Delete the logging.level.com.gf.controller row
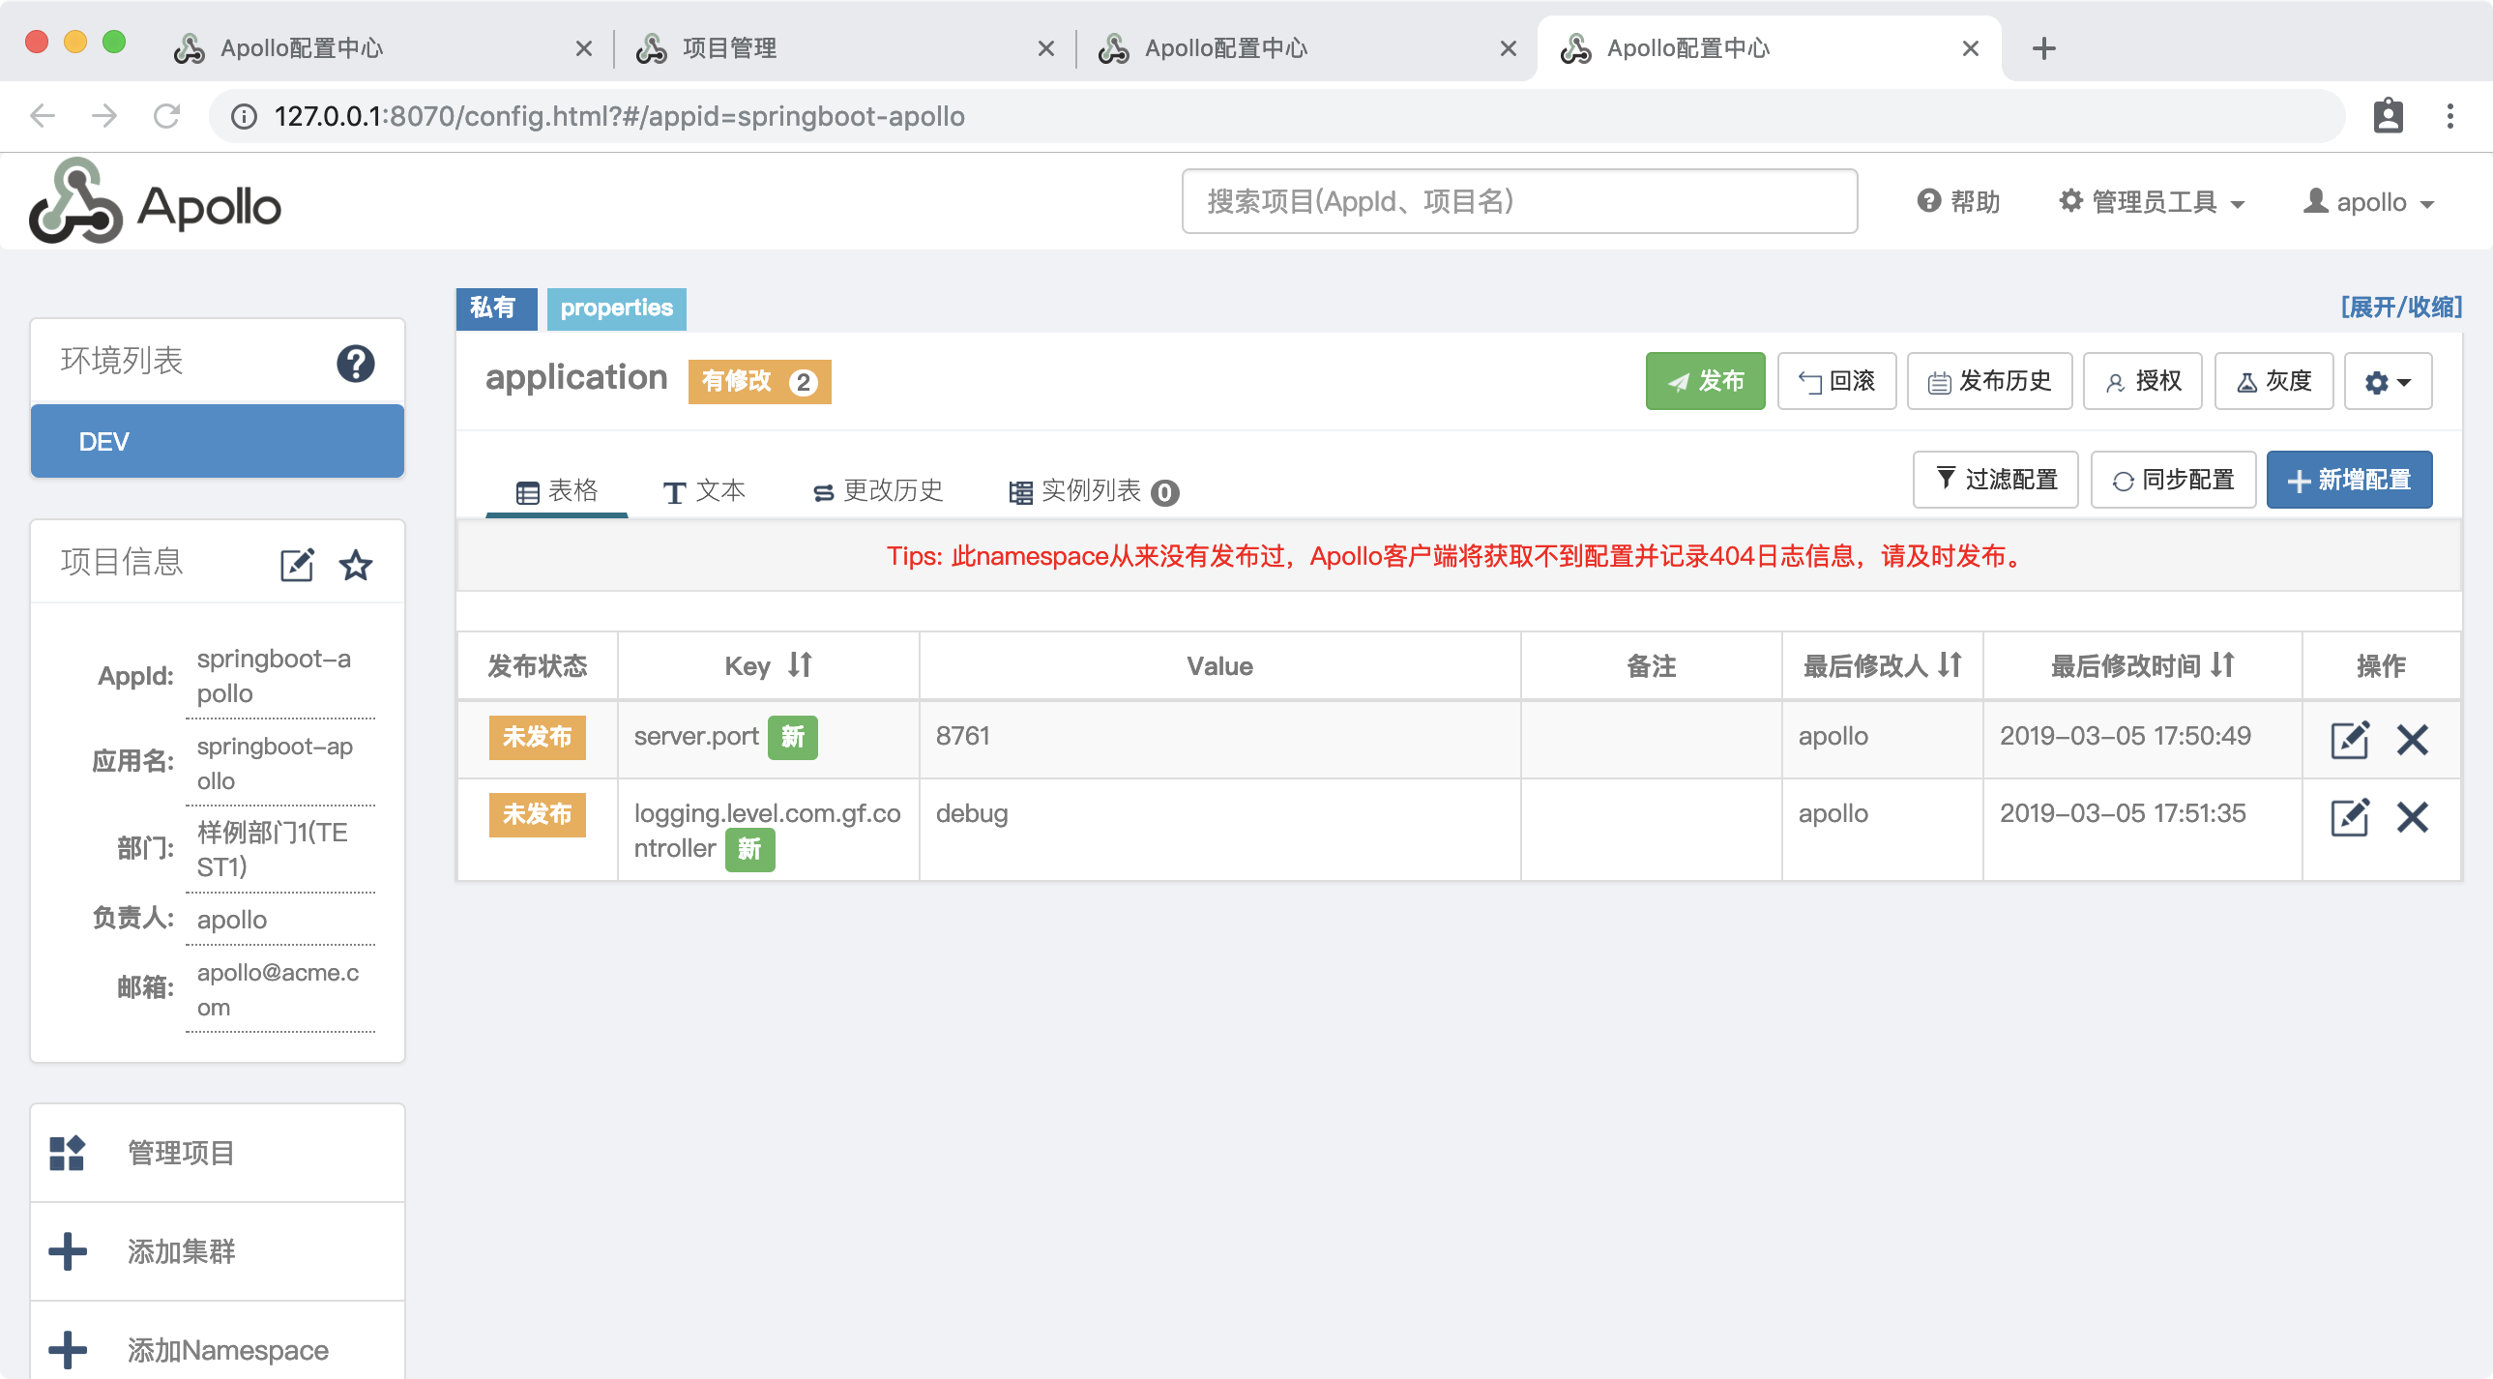The height and width of the screenshot is (1379, 2493). [x=2412, y=817]
